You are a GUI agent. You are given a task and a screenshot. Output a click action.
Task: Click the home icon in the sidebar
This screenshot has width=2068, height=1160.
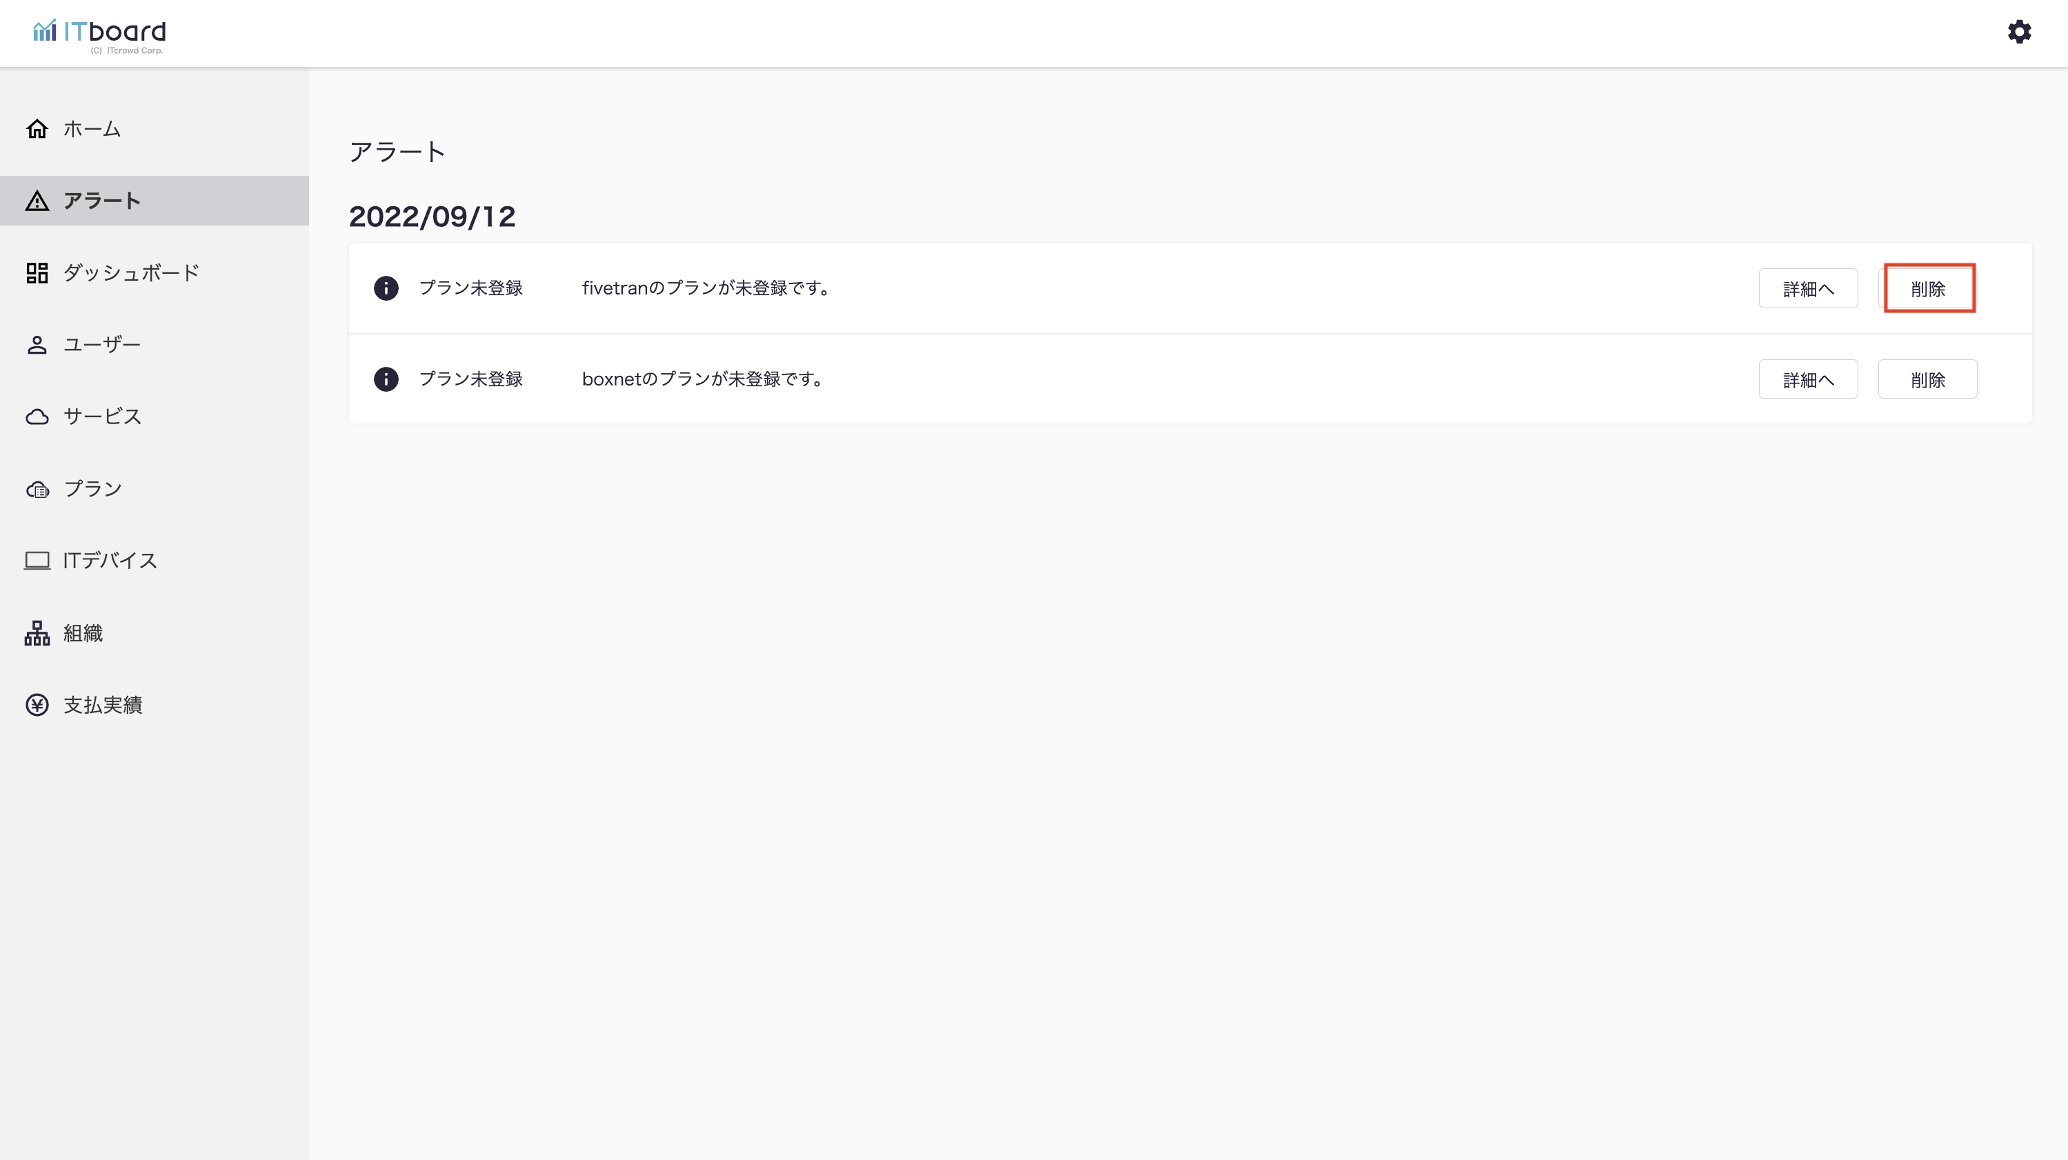click(37, 128)
